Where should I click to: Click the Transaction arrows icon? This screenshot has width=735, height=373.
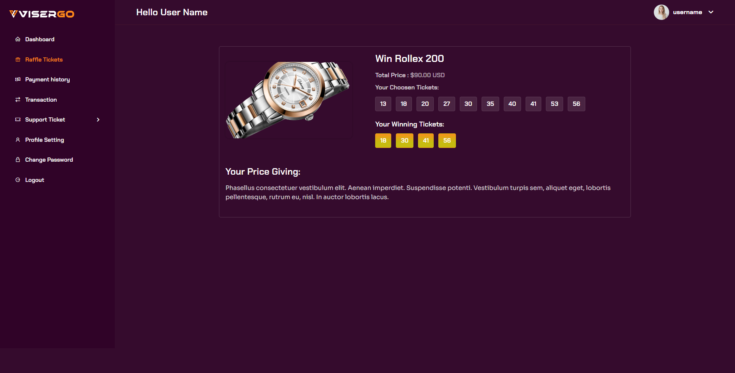(x=18, y=100)
